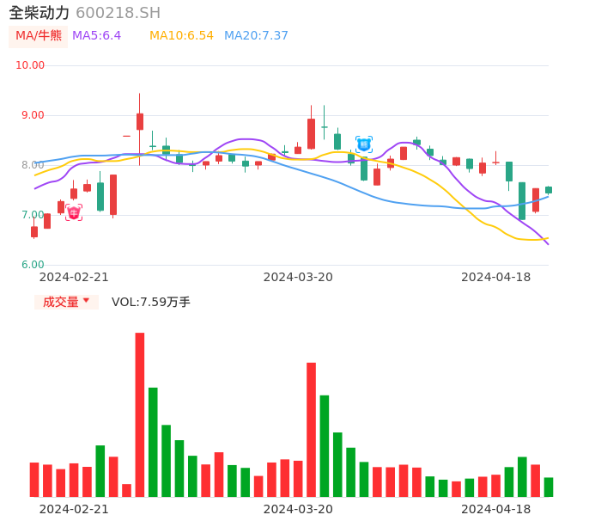Toggle the MA10 moving average line
Viewport: 589px width, 521px height.
pyautogui.click(x=181, y=35)
